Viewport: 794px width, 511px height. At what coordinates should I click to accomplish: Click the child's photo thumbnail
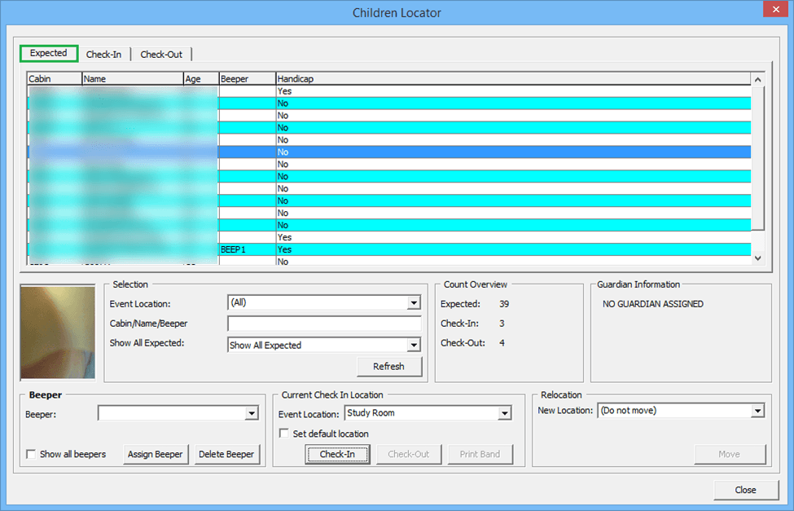57,331
